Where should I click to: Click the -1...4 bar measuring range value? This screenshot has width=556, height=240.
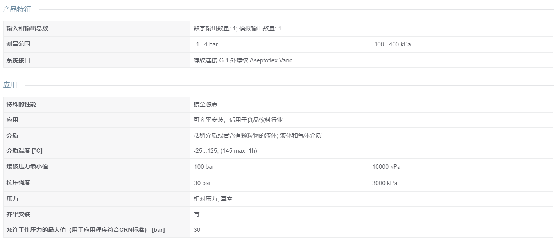click(206, 44)
